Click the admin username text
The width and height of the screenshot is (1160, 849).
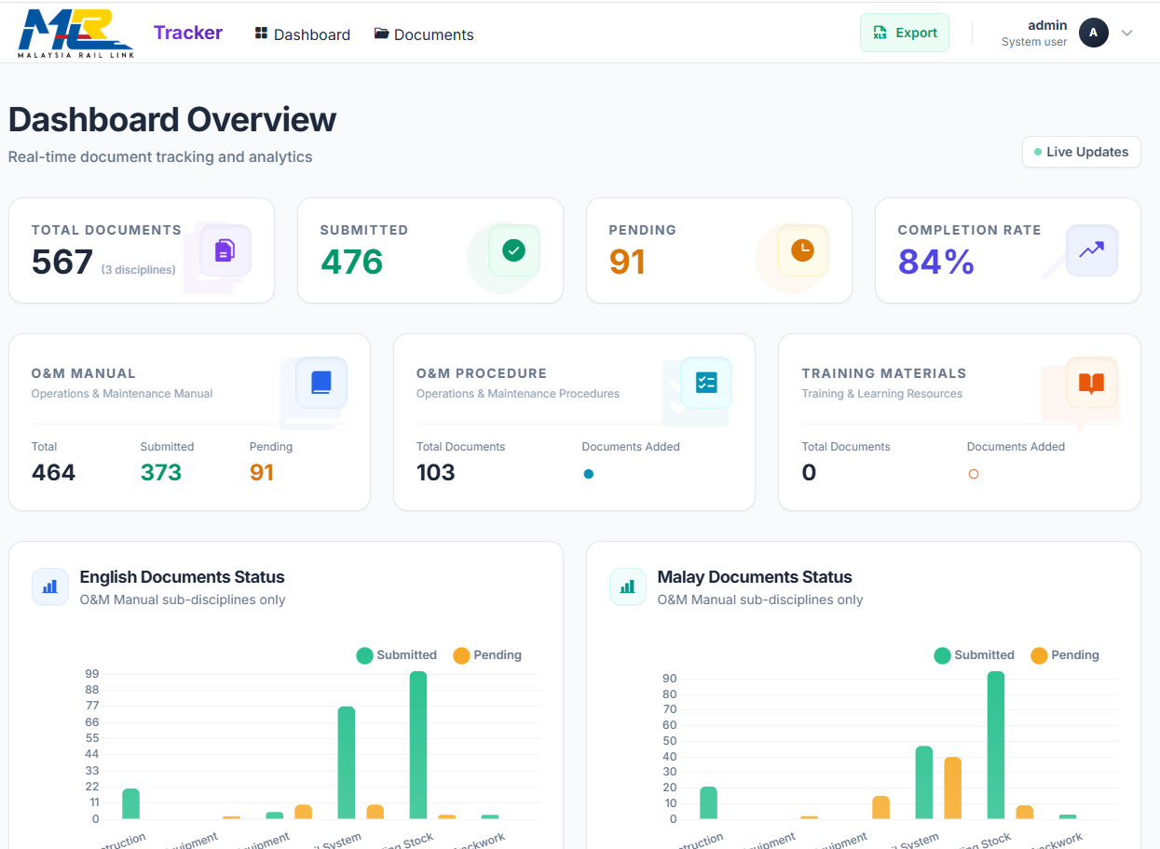pos(1047,25)
